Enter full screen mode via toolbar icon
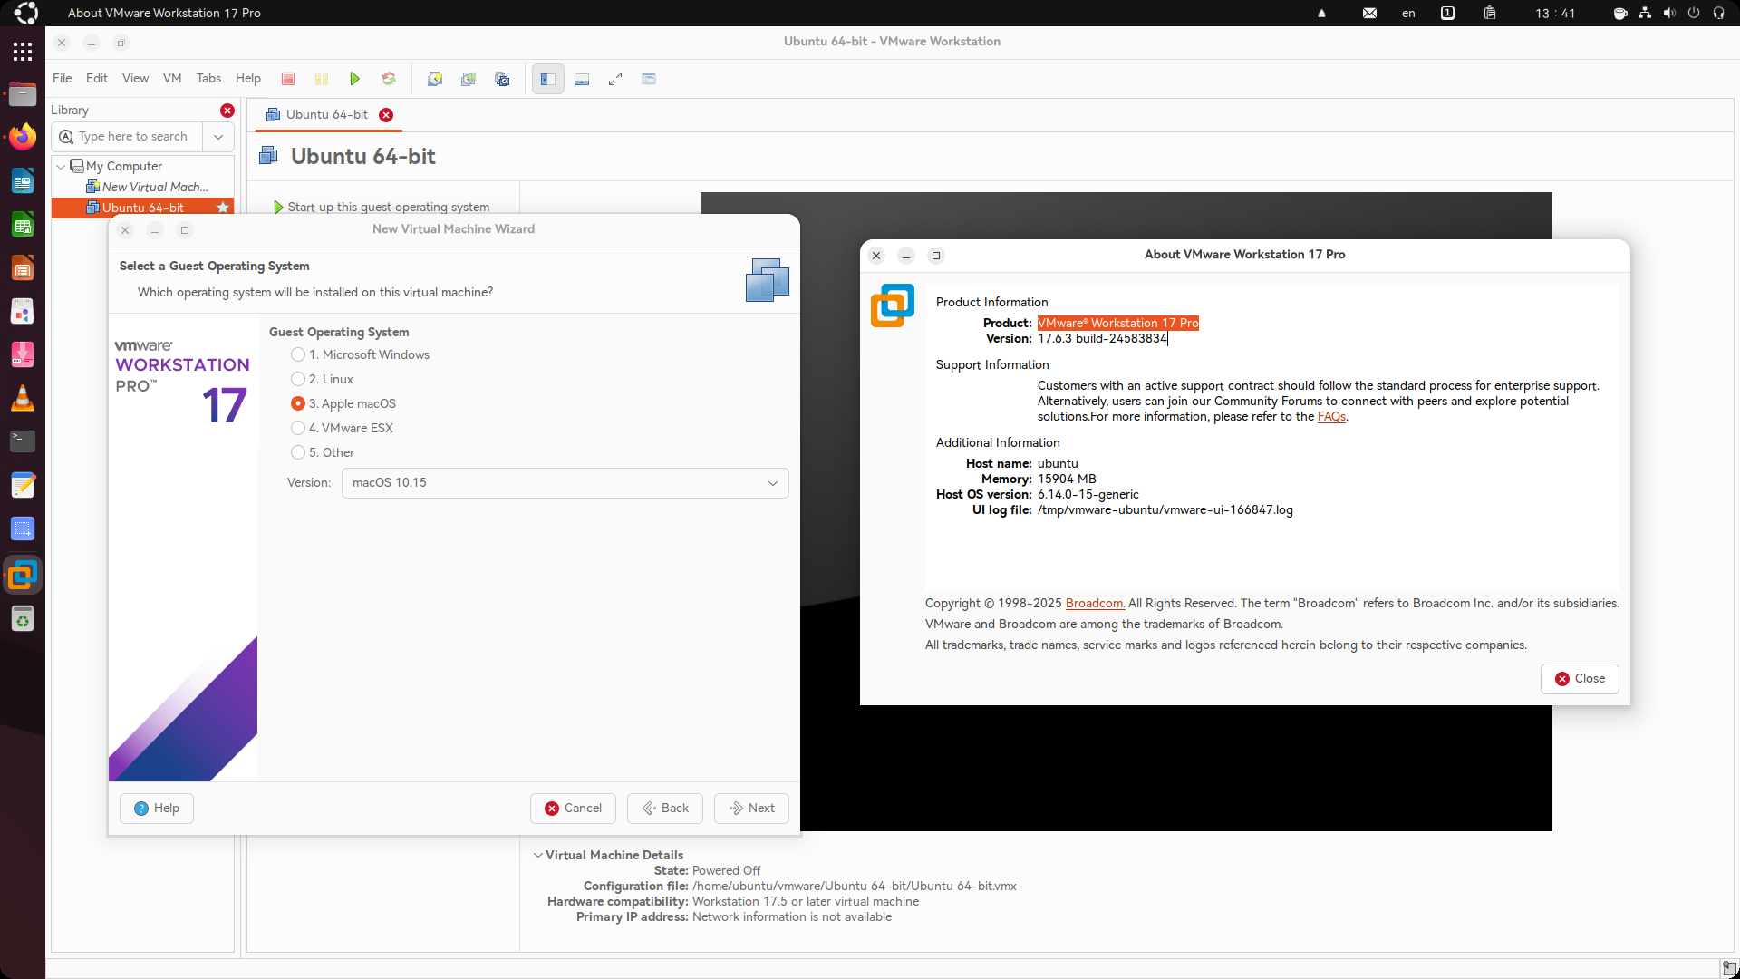The width and height of the screenshot is (1740, 979). (x=615, y=79)
